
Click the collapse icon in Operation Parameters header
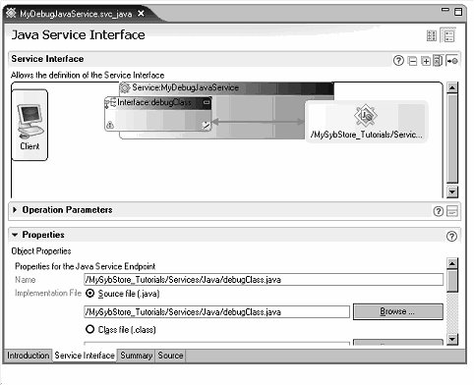pyautogui.click(x=452, y=211)
